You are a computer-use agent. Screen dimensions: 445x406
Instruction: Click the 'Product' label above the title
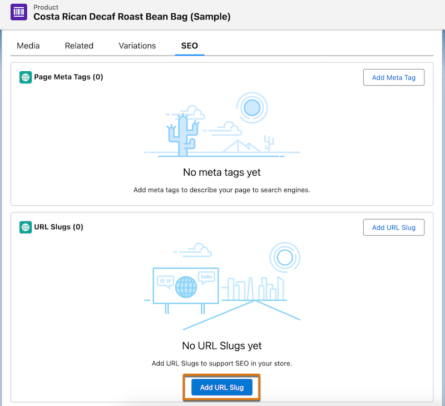pyautogui.click(x=46, y=7)
